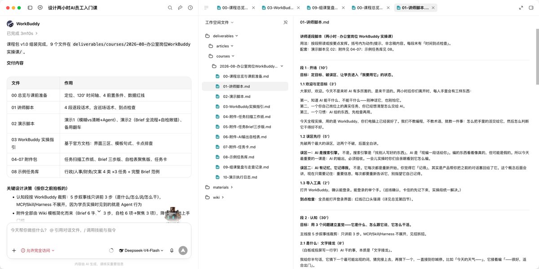
Task: Jump to latest message via the down chevron
Action: point(99,211)
